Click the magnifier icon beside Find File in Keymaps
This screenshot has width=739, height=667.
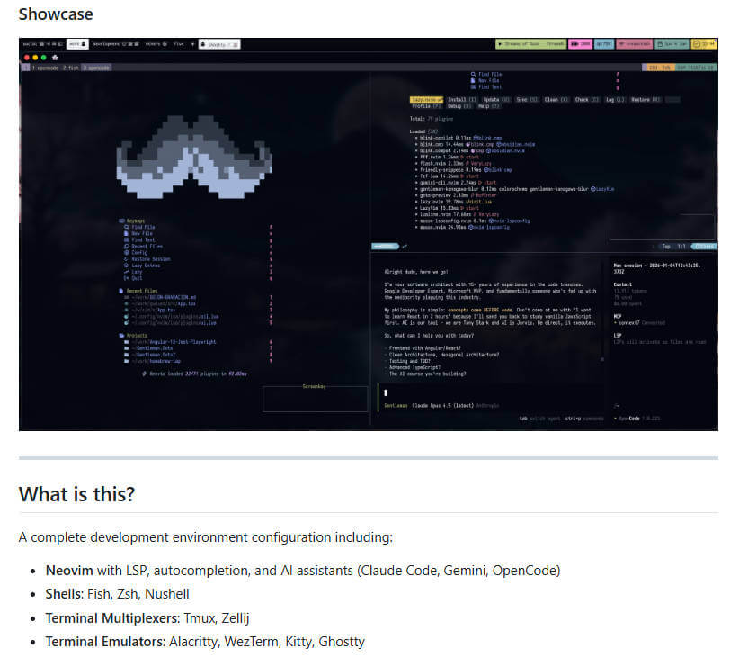[126, 227]
